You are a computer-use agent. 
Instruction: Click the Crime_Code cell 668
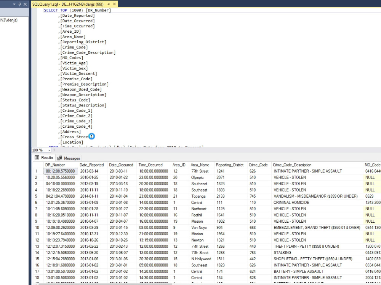click(259, 228)
